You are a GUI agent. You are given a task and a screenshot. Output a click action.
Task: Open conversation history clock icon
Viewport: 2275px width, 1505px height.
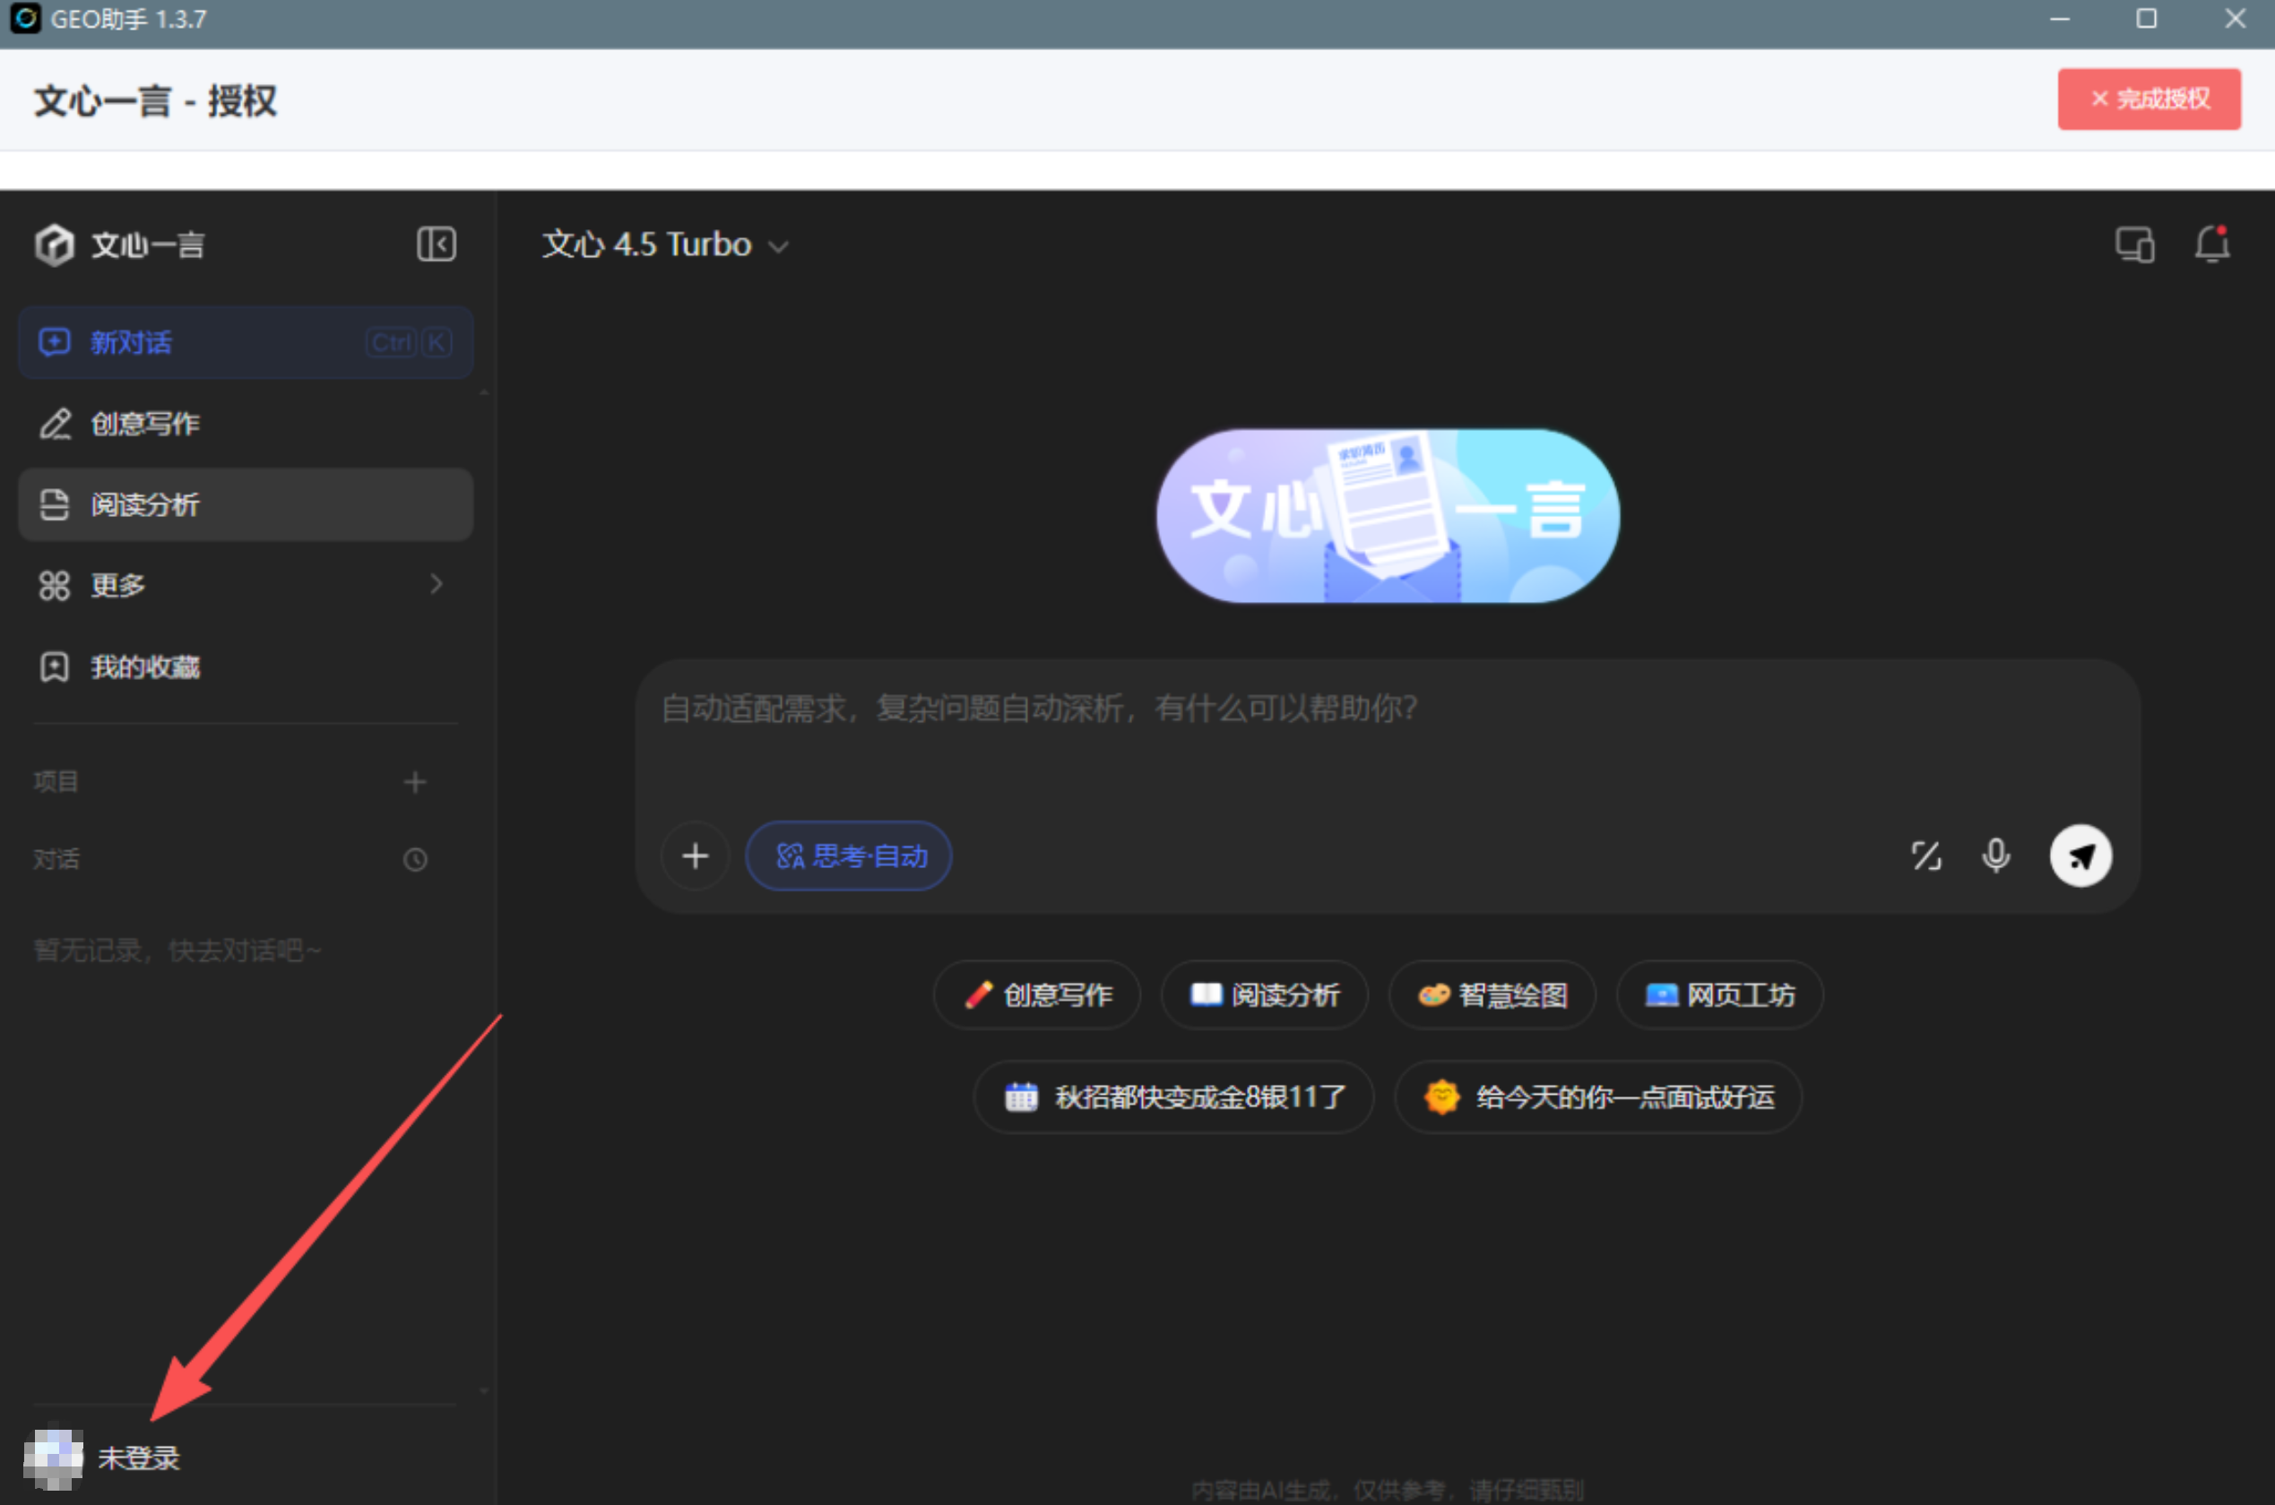point(415,859)
